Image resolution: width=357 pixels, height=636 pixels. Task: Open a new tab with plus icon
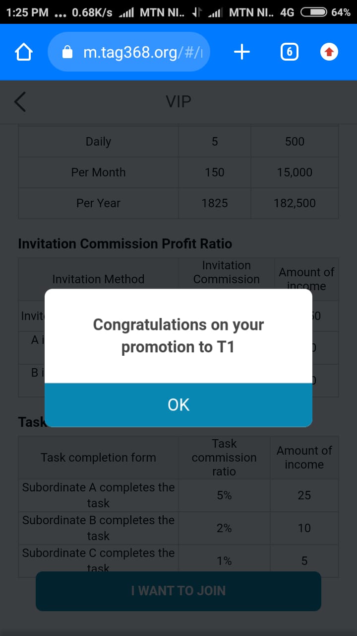click(x=241, y=52)
